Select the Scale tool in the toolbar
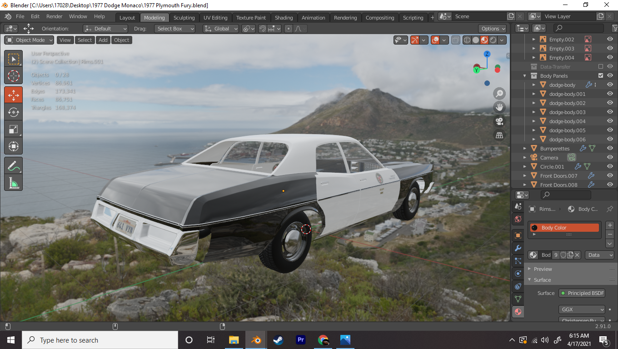The width and height of the screenshot is (618, 349). 13,129
